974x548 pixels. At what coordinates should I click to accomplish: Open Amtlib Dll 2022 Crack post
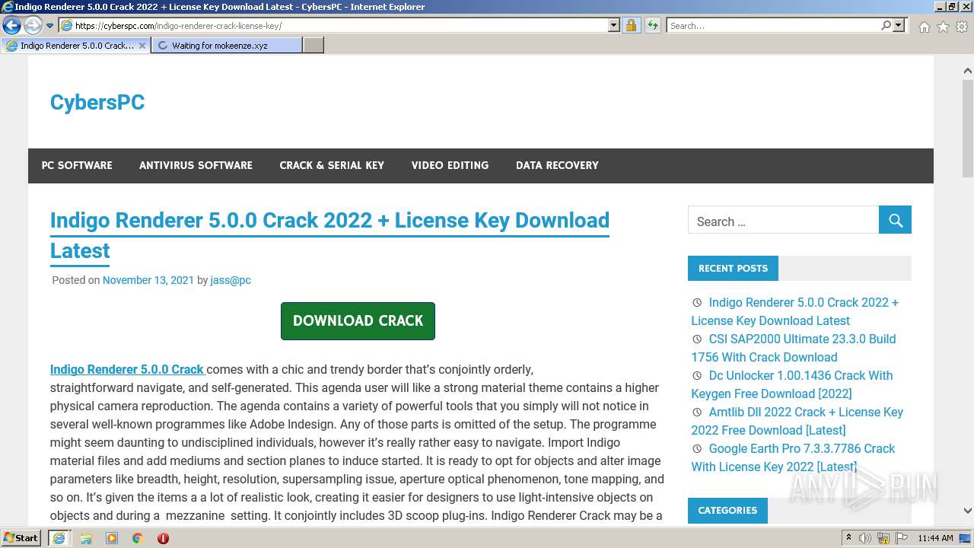797,421
